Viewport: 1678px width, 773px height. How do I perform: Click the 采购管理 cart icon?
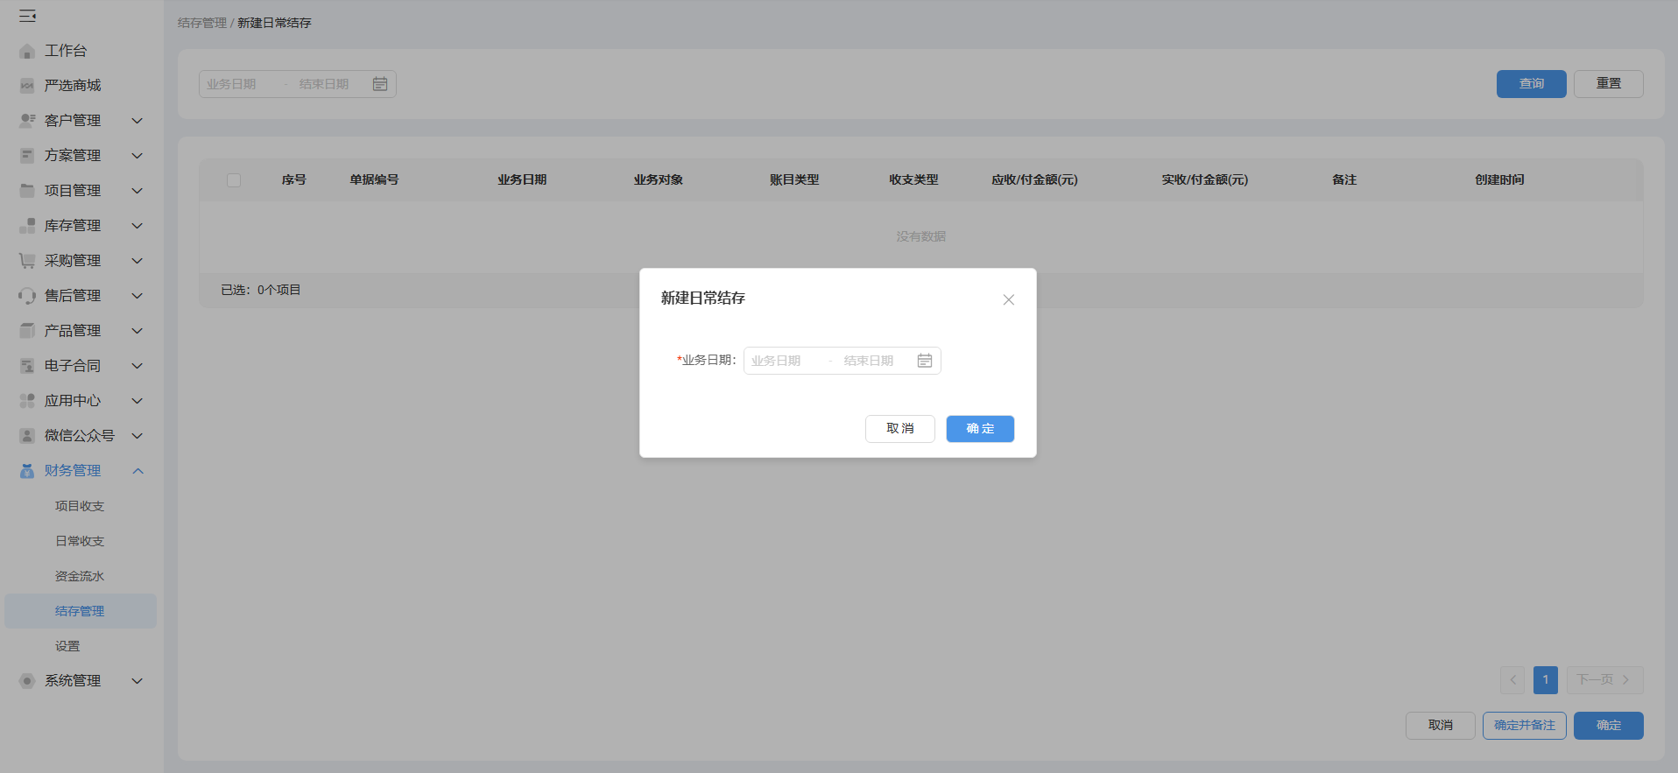(x=27, y=261)
